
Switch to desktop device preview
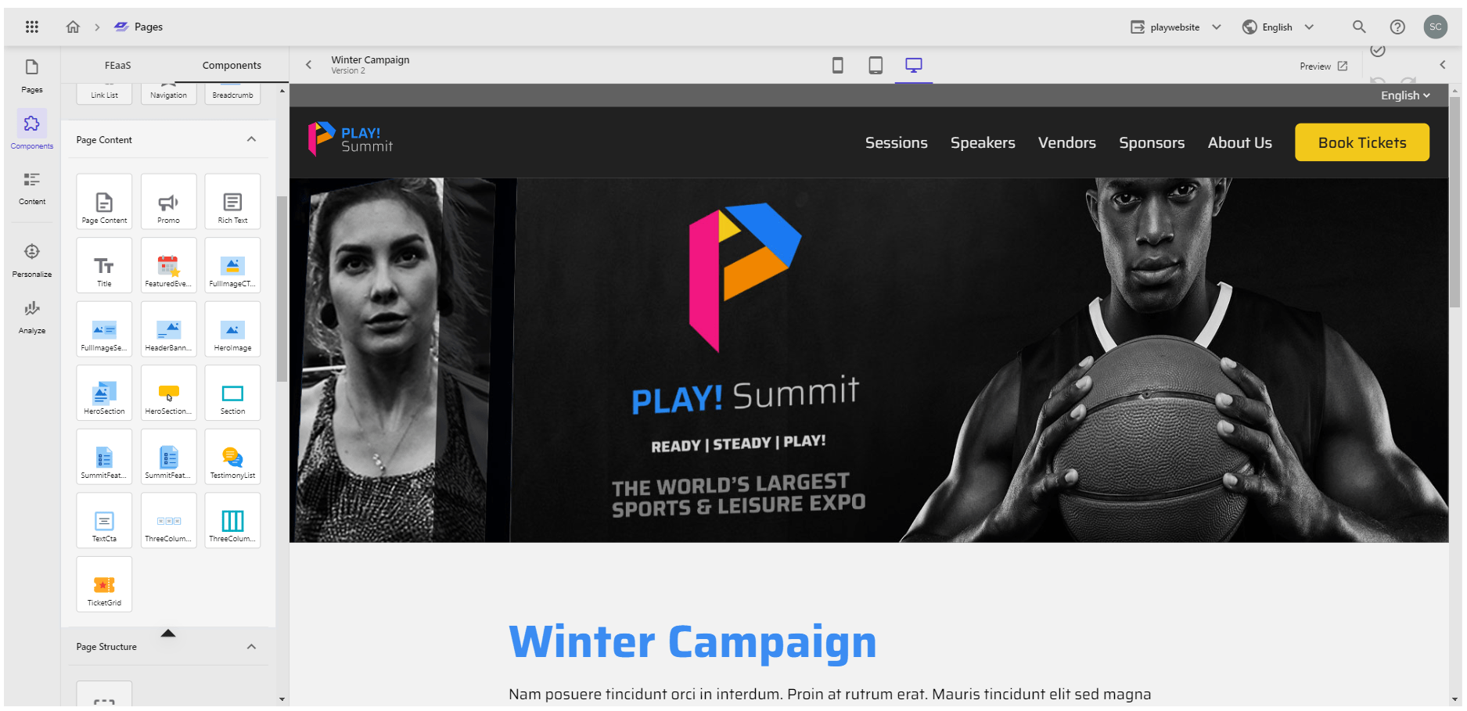pyautogui.click(x=913, y=66)
